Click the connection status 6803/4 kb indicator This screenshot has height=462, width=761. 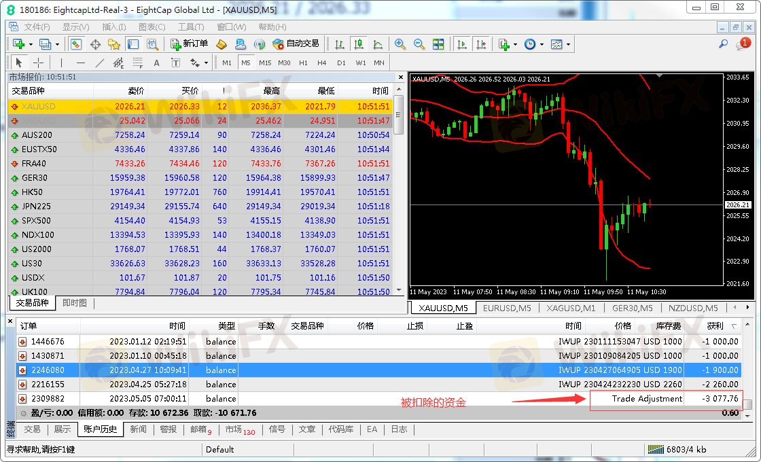[x=677, y=449]
